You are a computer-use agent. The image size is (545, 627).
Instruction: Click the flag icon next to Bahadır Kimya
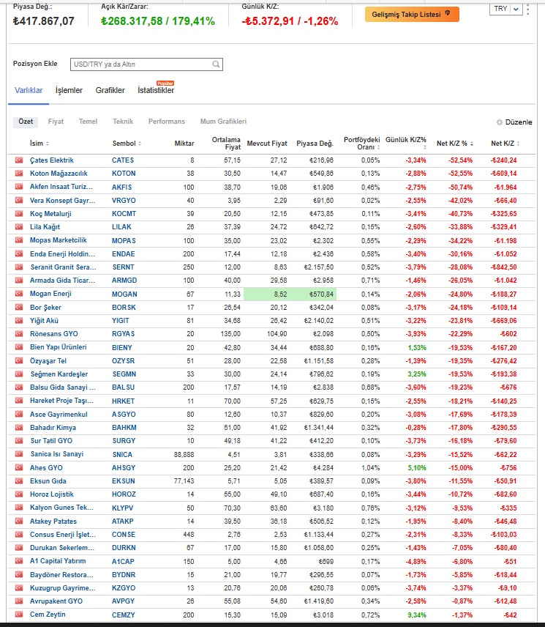[x=19, y=428]
